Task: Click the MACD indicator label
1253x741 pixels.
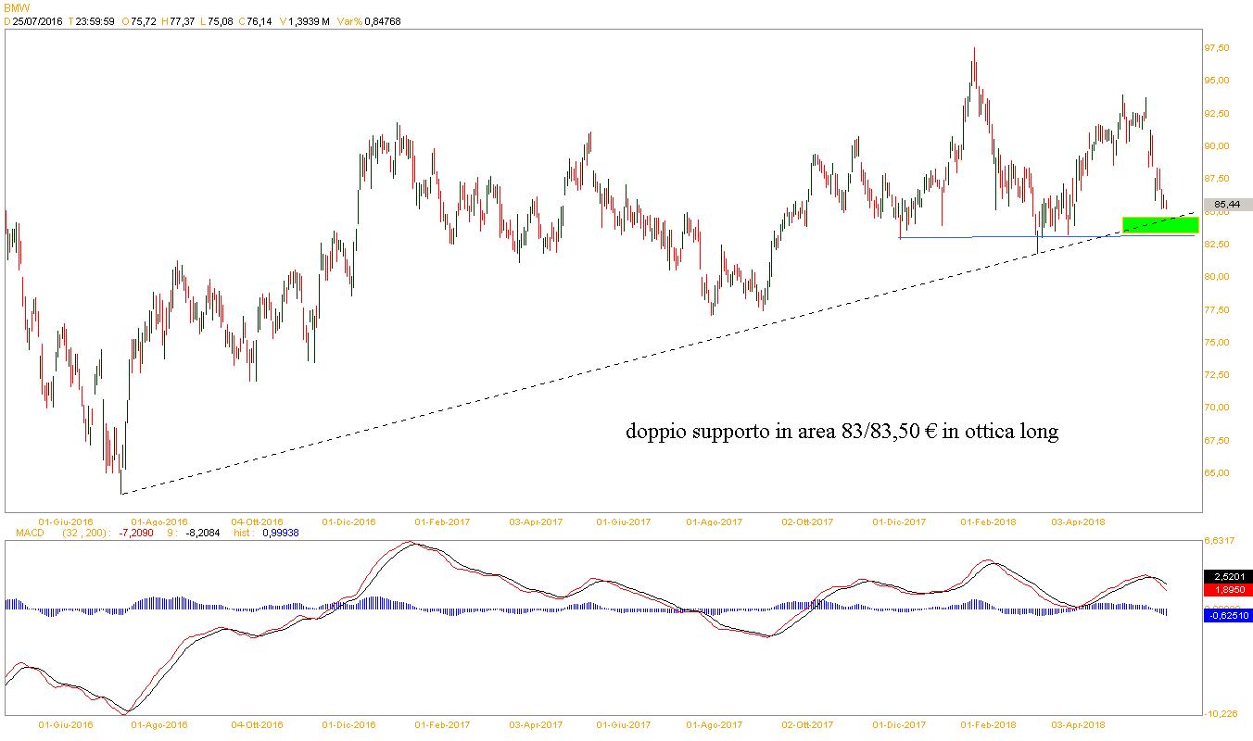Action: point(19,533)
